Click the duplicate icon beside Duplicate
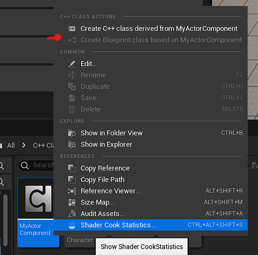The image size is (258, 255). pos(72,87)
